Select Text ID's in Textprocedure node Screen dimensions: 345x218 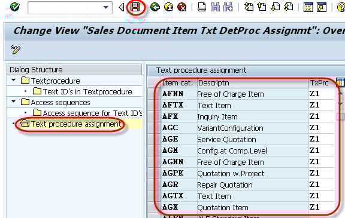tap(87, 91)
